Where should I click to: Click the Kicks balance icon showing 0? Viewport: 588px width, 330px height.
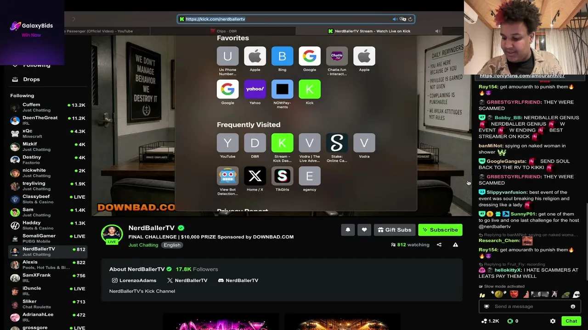coord(513,321)
